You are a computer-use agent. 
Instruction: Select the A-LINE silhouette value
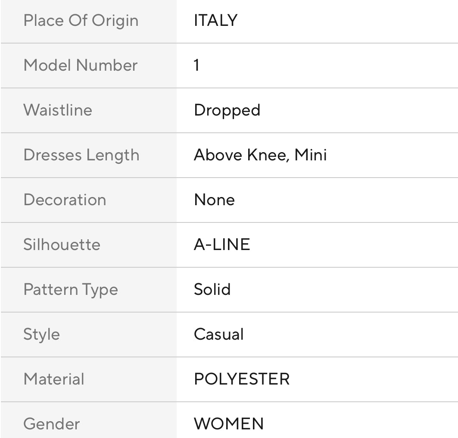(x=222, y=245)
